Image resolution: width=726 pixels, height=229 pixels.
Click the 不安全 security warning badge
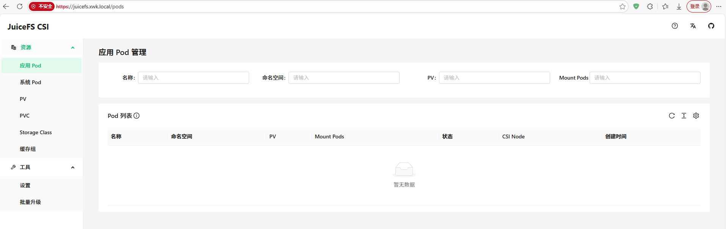(42, 6)
